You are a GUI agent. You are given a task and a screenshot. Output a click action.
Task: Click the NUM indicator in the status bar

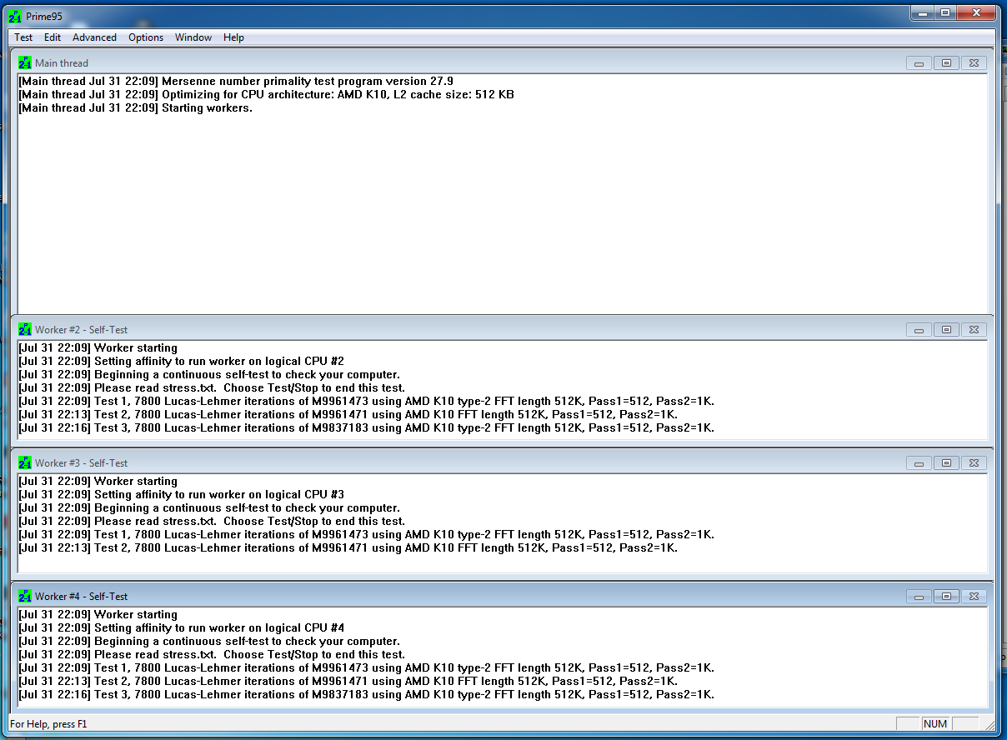[935, 724]
